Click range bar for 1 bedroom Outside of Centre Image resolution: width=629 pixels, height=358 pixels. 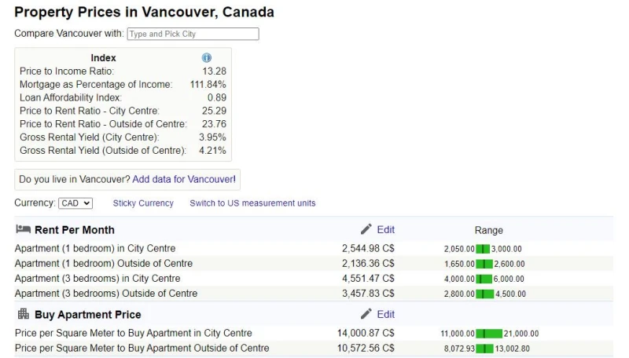[x=484, y=264]
